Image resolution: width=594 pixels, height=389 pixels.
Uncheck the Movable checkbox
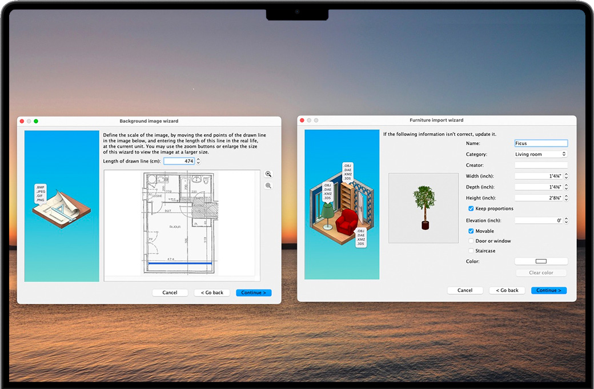(x=471, y=231)
